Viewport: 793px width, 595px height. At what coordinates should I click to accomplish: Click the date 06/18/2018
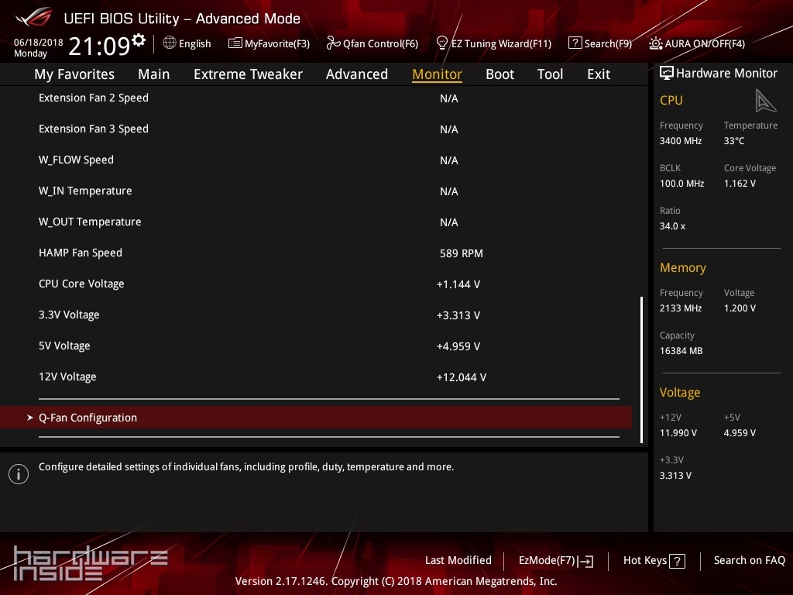tap(39, 43)
